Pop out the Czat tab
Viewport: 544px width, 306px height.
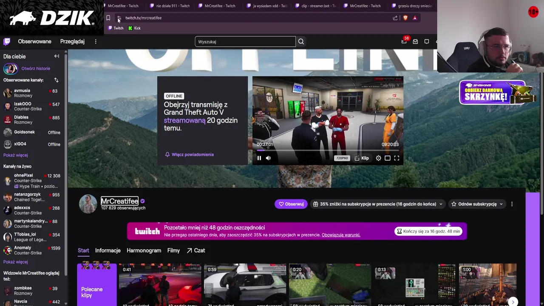click(195, 250)
